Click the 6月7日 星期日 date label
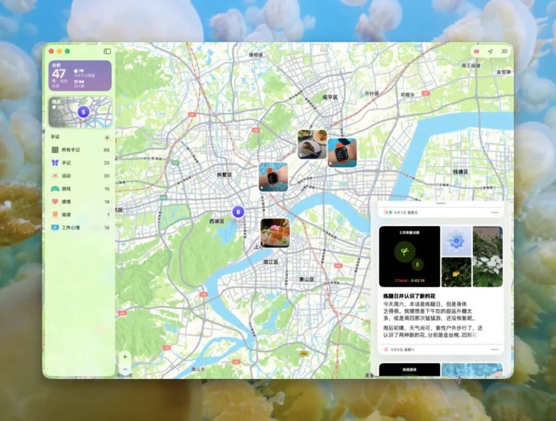Screen dimensions: 556x421 pyautogui.click(x=405, y=212)
